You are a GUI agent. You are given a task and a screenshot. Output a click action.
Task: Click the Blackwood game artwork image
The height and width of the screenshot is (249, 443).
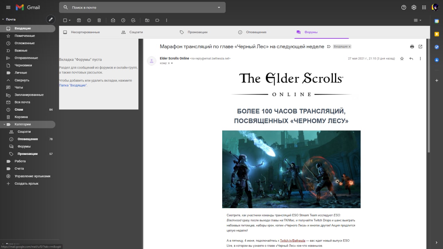click(x=291, y=169)
